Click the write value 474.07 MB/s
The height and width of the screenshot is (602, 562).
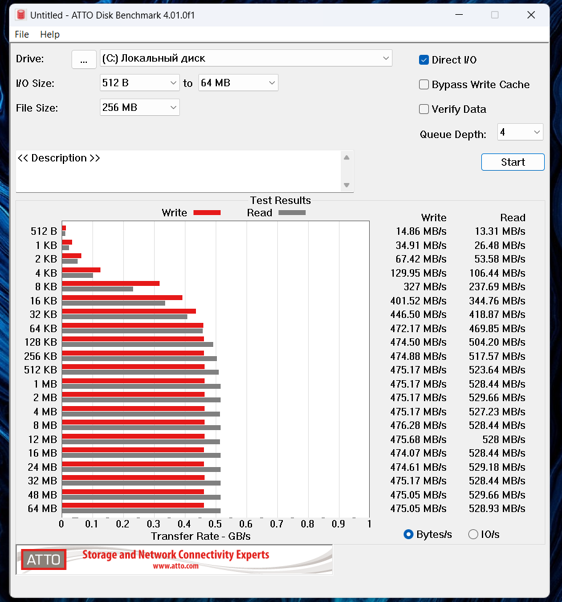click(x=418, y=453)
